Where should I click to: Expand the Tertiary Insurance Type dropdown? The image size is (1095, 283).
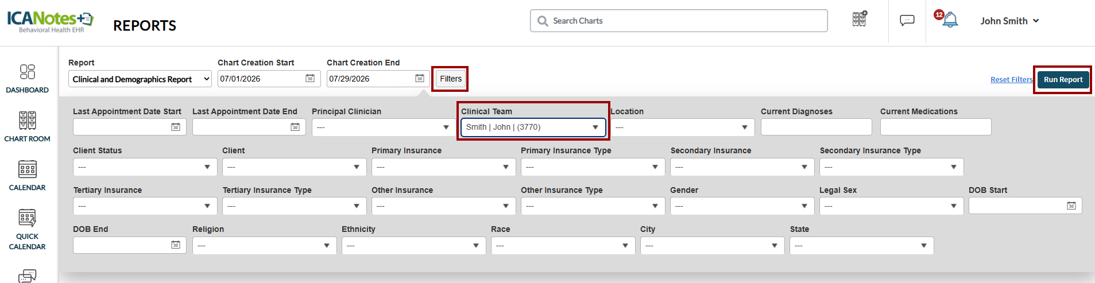294,206
